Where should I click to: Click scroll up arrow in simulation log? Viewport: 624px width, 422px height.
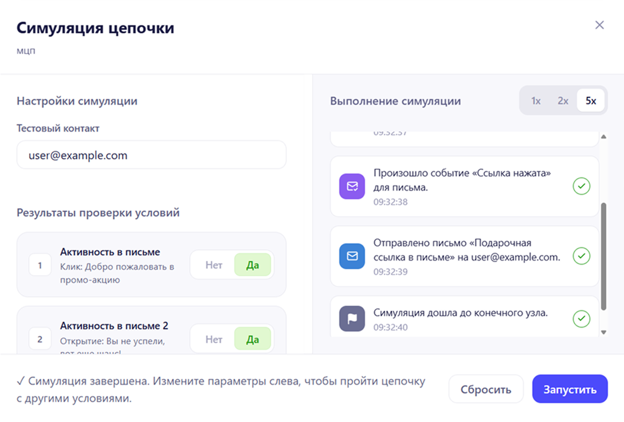tap(604, 136)
